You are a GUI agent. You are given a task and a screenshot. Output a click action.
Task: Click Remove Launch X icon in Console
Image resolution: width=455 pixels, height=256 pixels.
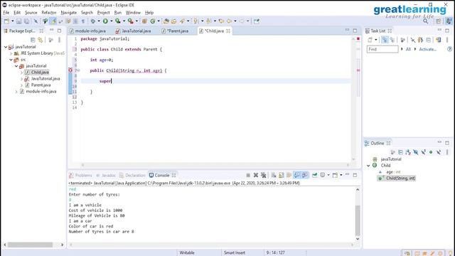(x=256, y=176)
